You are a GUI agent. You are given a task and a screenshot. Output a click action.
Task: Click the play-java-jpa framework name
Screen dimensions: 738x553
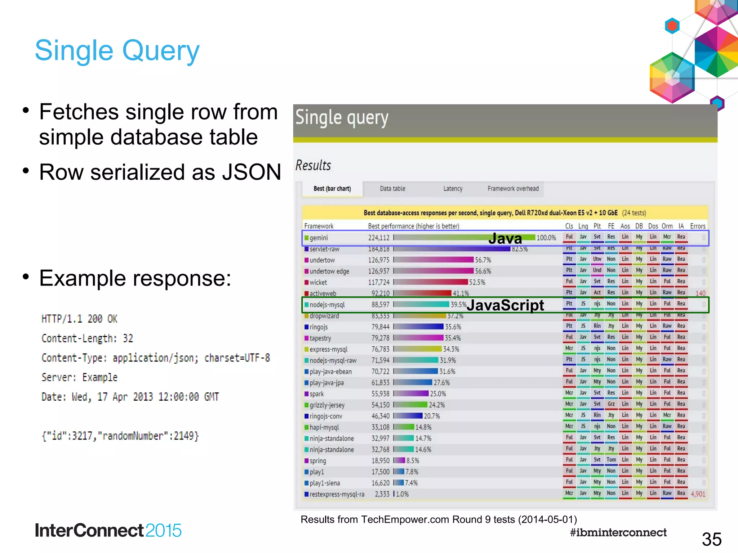(x=326, y=383)
